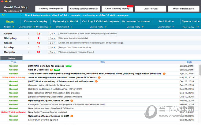Open Order Information
The width and height of the screenshot is (201, 125).
pos(184,9)
